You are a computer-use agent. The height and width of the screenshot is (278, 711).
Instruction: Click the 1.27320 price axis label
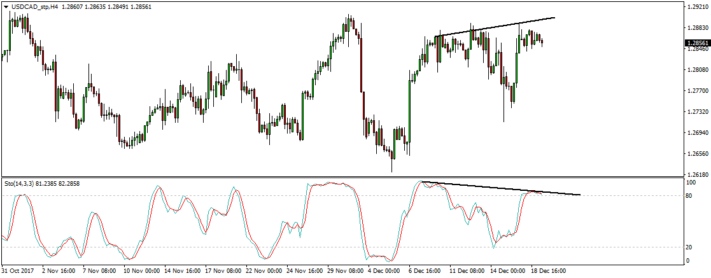click(x=697, y=112)
